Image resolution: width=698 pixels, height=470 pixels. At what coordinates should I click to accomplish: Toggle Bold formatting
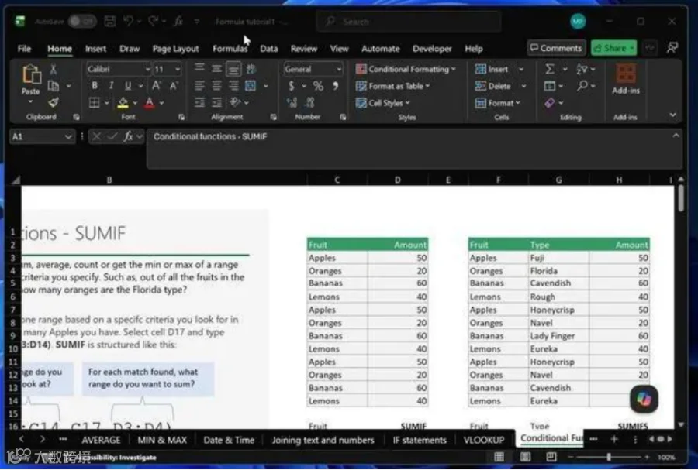pos(95,86)
